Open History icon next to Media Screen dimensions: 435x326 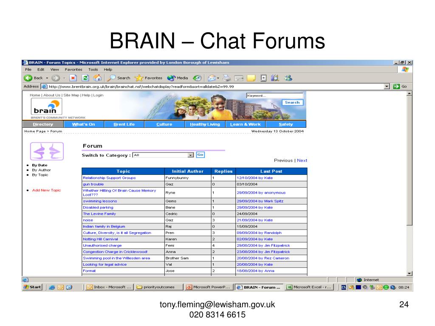click(x=197, y=78)
